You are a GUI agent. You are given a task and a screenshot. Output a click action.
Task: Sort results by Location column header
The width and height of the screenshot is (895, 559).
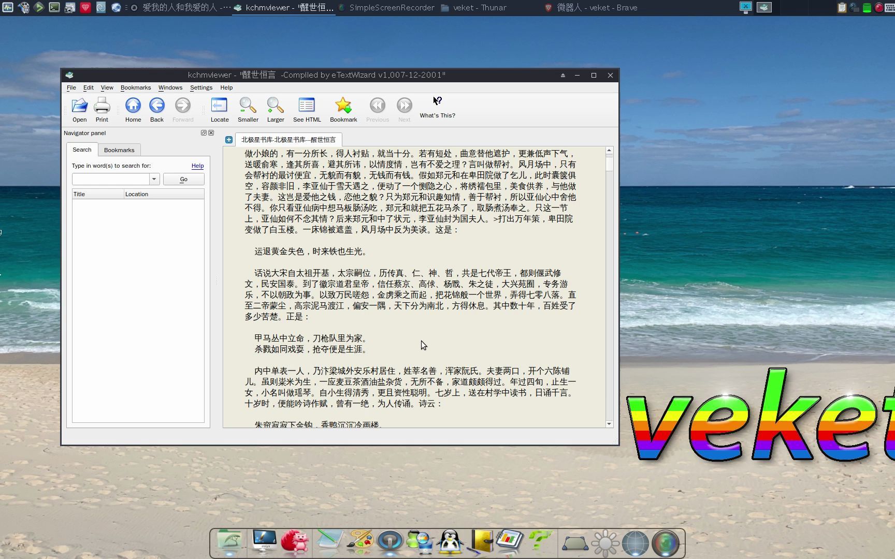(x=164, y=194)
